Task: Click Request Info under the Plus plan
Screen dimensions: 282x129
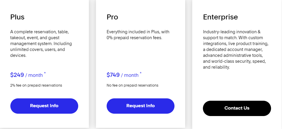Action: click(x=44, y=106)
